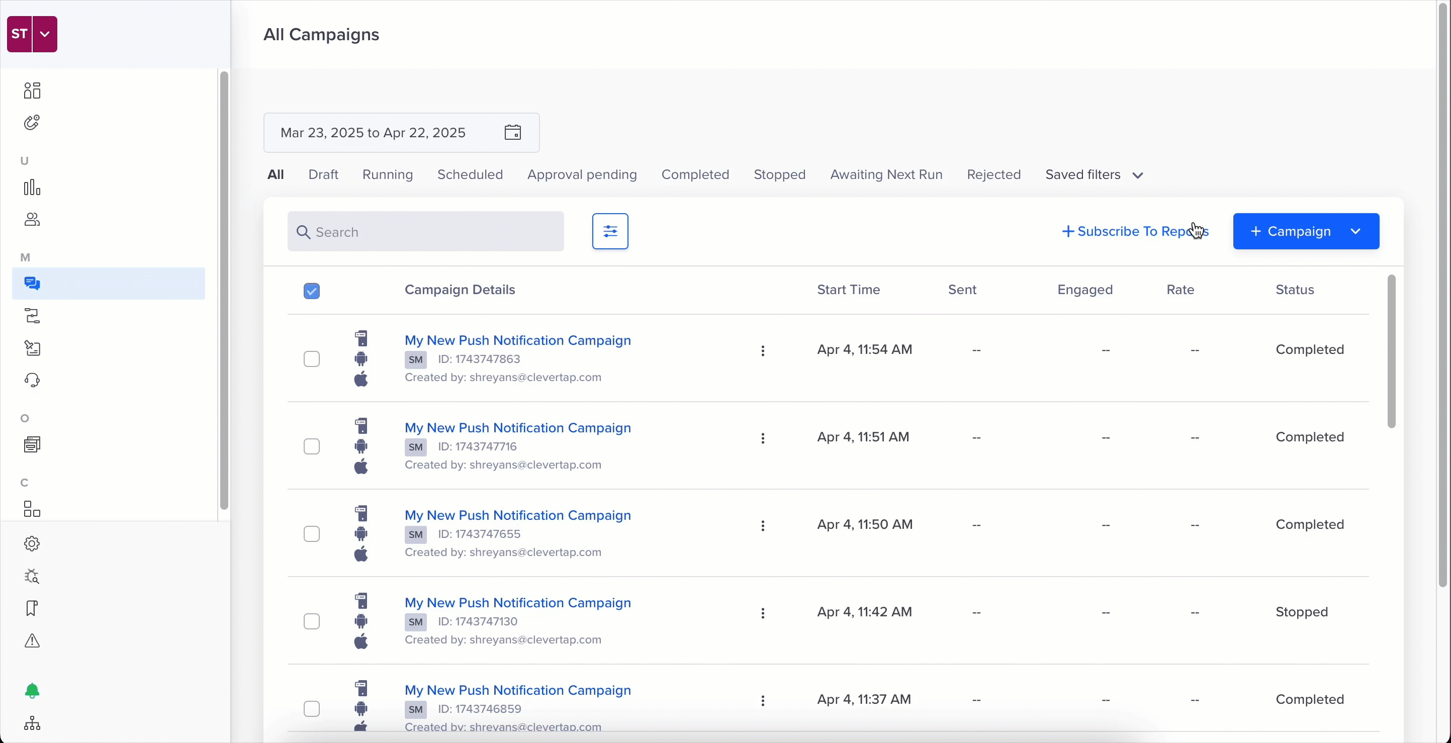This screenshot has width=1451, height=743.
Task: Open the Mar 23 to Apr 22 date range picker
Action: pos(402,132)
